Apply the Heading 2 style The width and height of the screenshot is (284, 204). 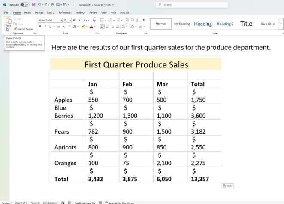tap(225, 24)
